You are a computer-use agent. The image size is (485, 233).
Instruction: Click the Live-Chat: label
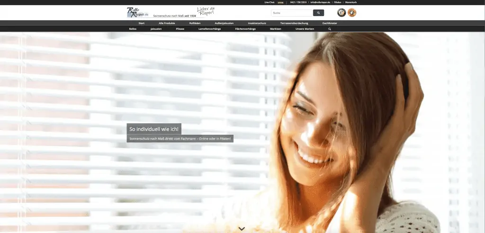[x=270, y=2]
